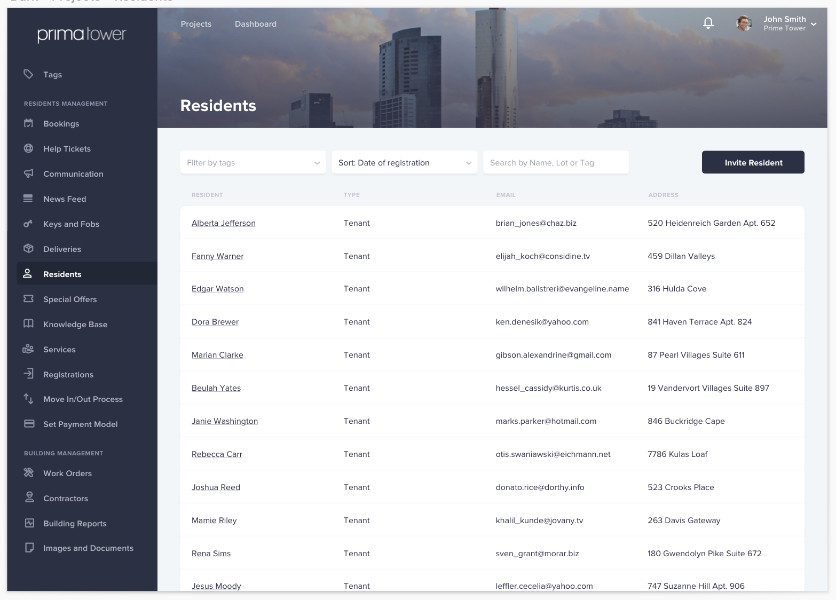The image size is (836, 600).
Task: Open the Communication section
Action: [x=73, y=174]
